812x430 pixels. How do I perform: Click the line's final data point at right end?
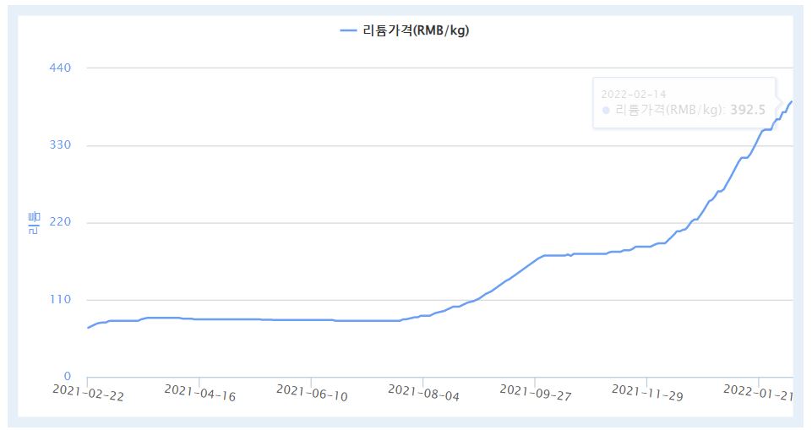pos(792,101)
